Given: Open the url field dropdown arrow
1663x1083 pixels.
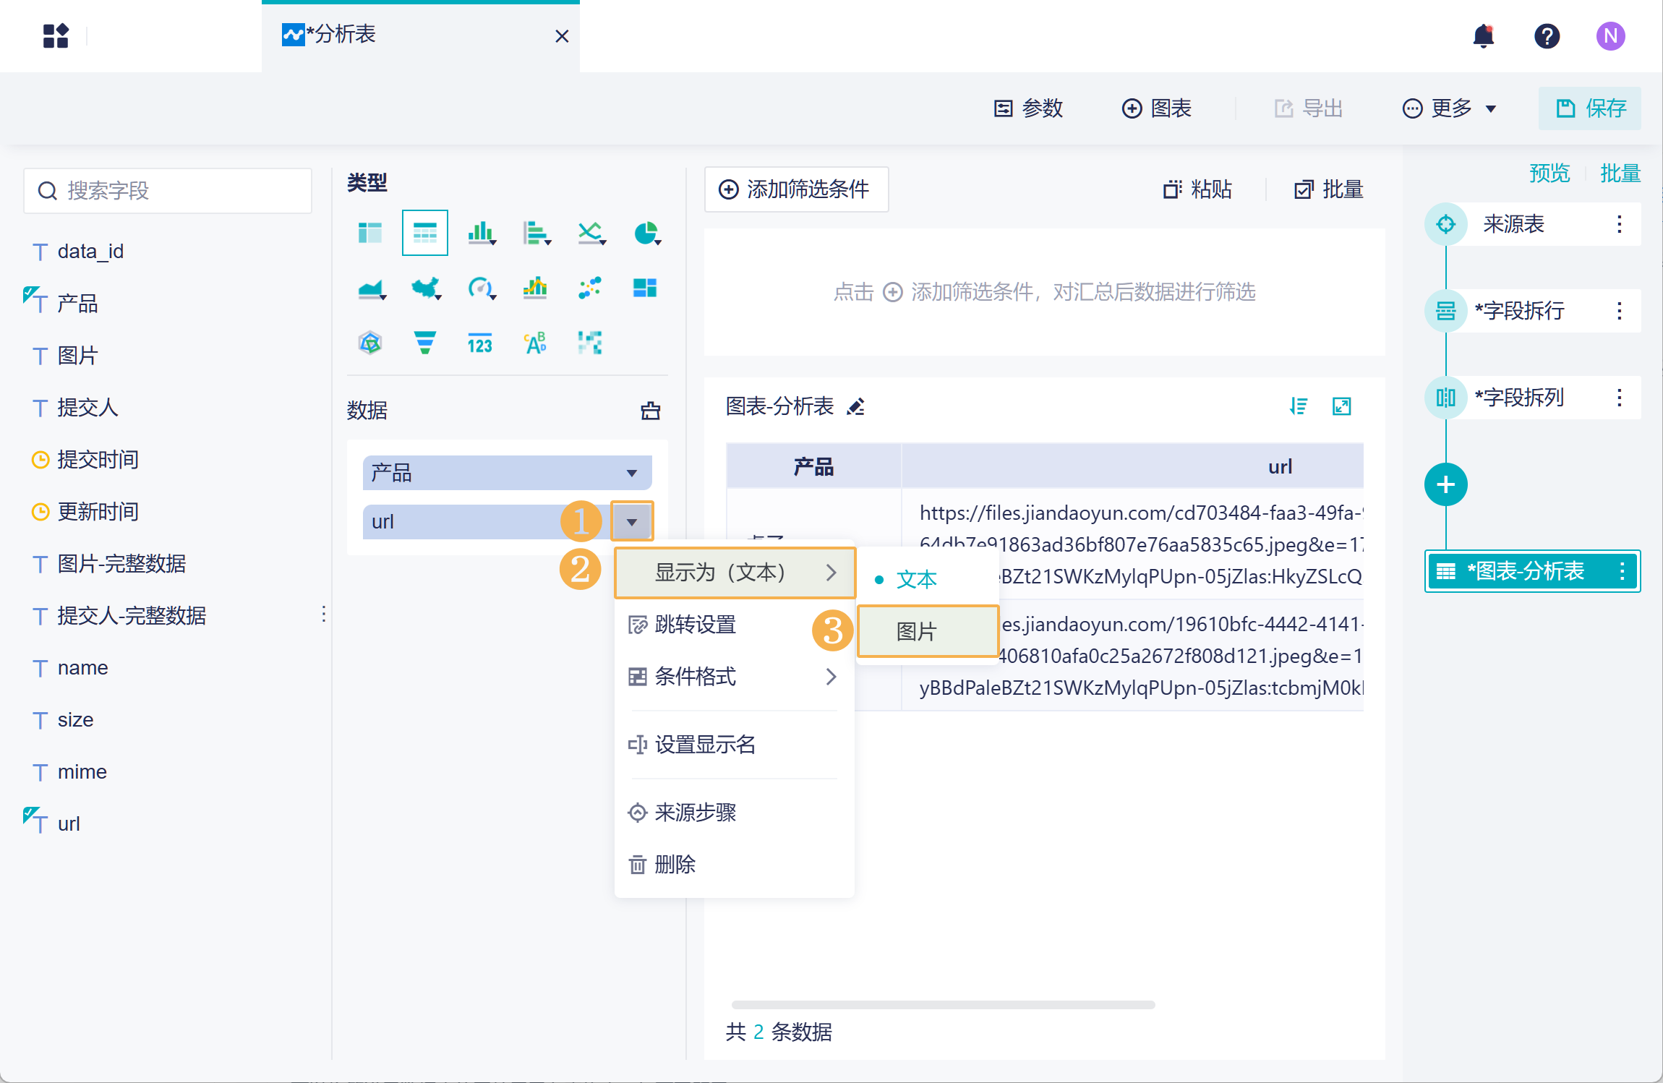Looking at the screenshot, I should point(632,521).
